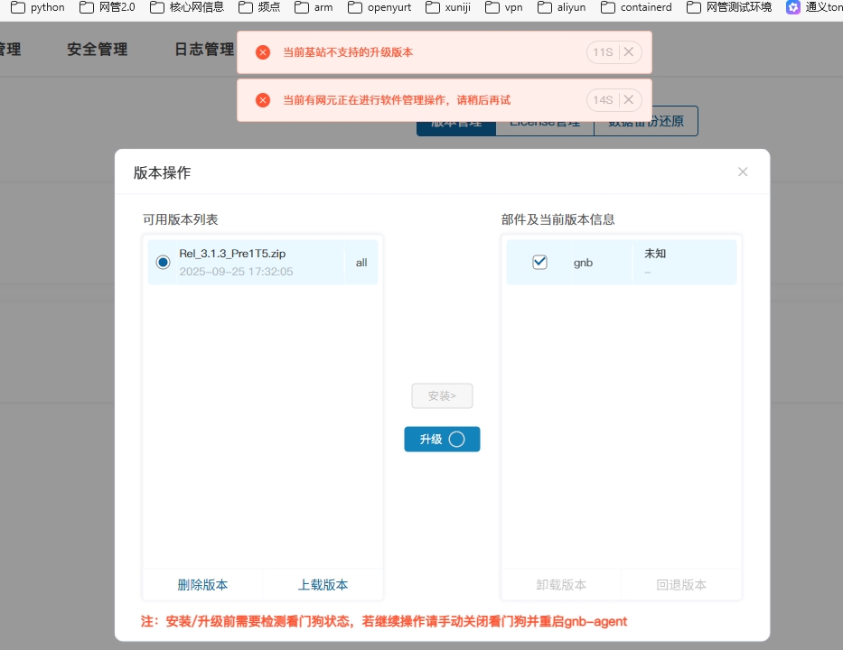Dismiss the 当前有网元正在进行软件管理操作 error toast
The height and width of the screenshot is (650, 843).
coord(630,100)
